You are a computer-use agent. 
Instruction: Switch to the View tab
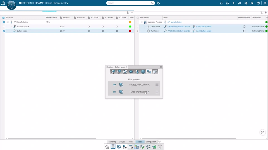(x=131, y=142)
